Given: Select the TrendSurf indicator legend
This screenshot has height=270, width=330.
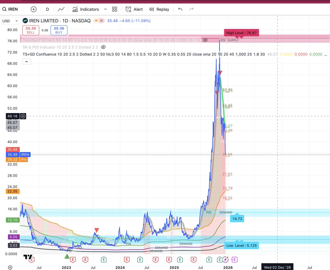Looking at the screenshot, I should point(111,40).
